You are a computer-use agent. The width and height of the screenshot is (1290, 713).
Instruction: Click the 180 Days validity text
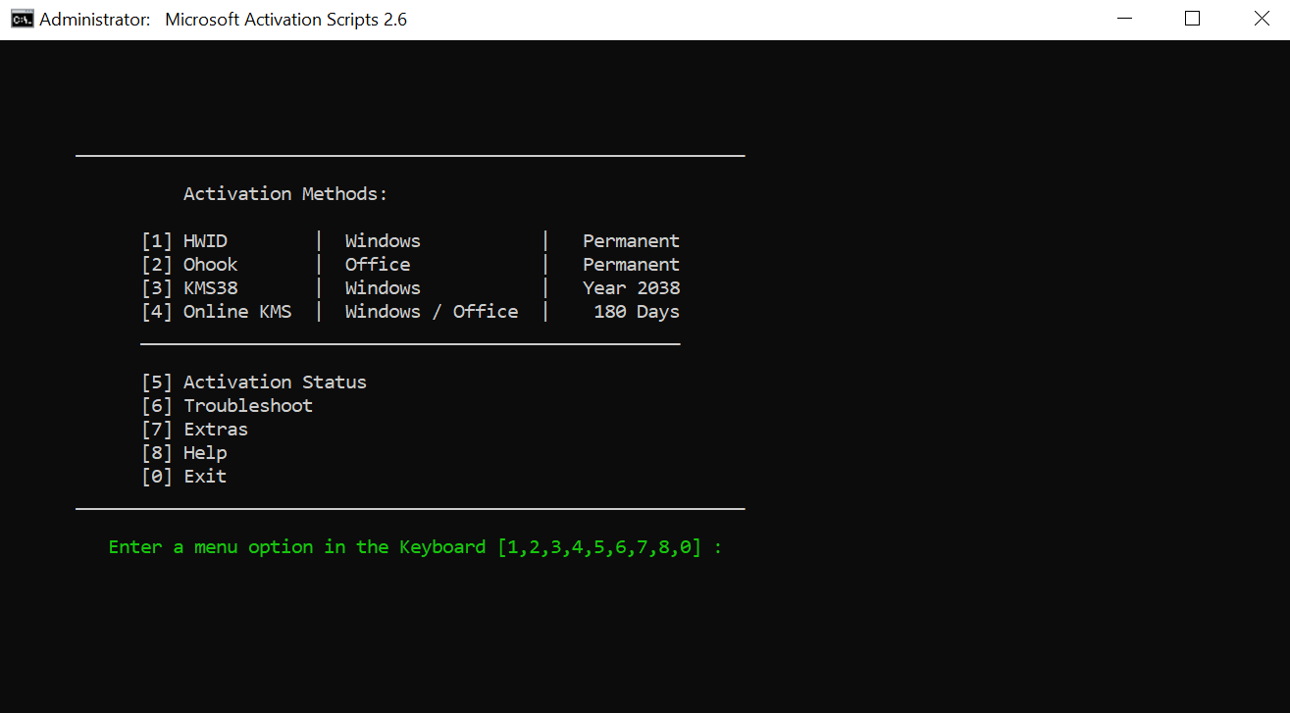(x=636, y=312)
